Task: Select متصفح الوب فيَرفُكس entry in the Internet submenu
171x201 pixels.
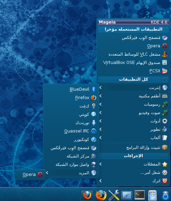Action: 71,148
